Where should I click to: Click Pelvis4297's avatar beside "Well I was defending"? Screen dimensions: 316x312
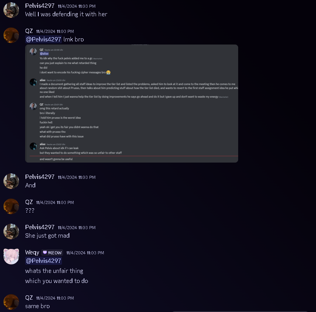coord(11,10)
